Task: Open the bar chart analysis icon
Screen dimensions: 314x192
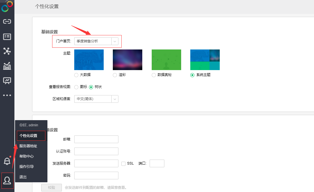Action: [7, 66]
